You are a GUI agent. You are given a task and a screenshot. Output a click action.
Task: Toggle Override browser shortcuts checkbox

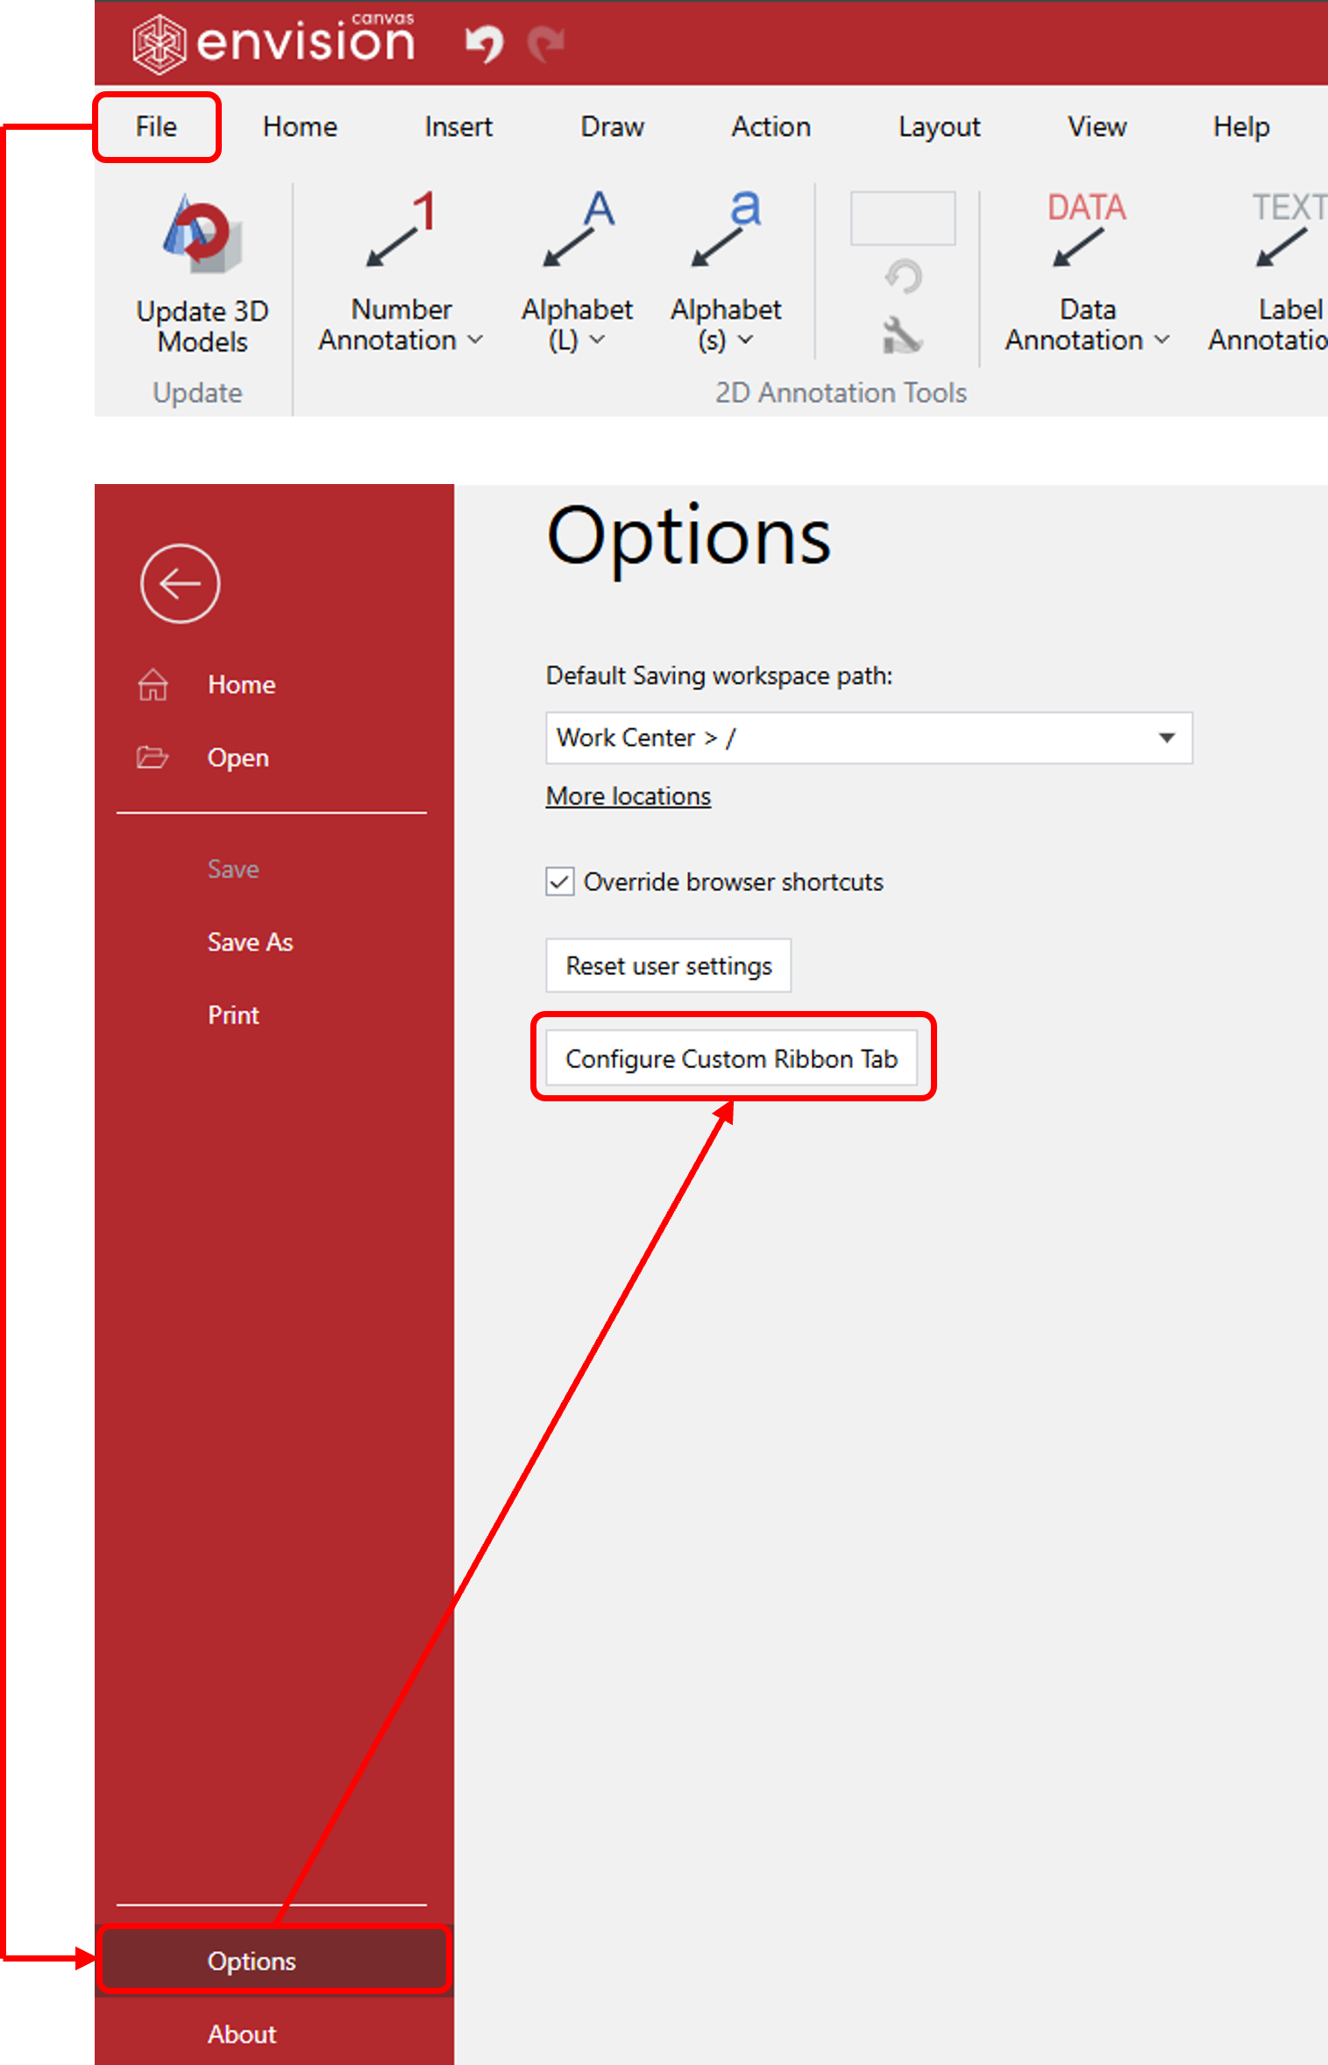click(560, 881)
